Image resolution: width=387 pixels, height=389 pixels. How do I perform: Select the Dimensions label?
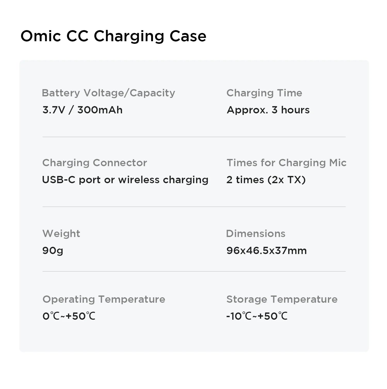tap(256, 234)
